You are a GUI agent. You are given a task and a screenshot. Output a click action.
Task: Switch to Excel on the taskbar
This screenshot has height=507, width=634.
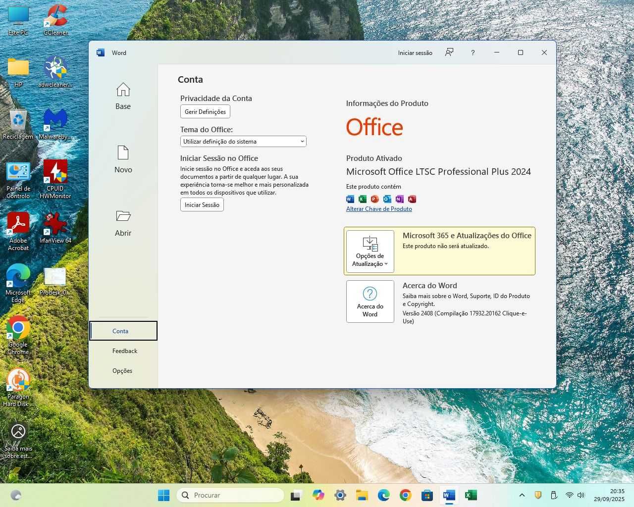[x=471, y=495]
